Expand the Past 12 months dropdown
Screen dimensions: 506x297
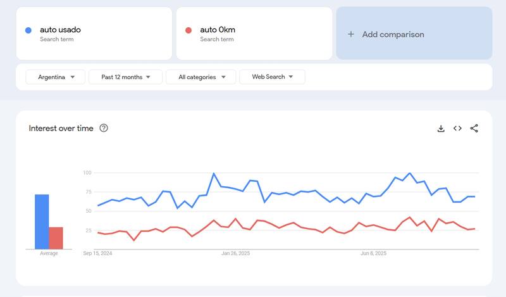click(126, 77)
